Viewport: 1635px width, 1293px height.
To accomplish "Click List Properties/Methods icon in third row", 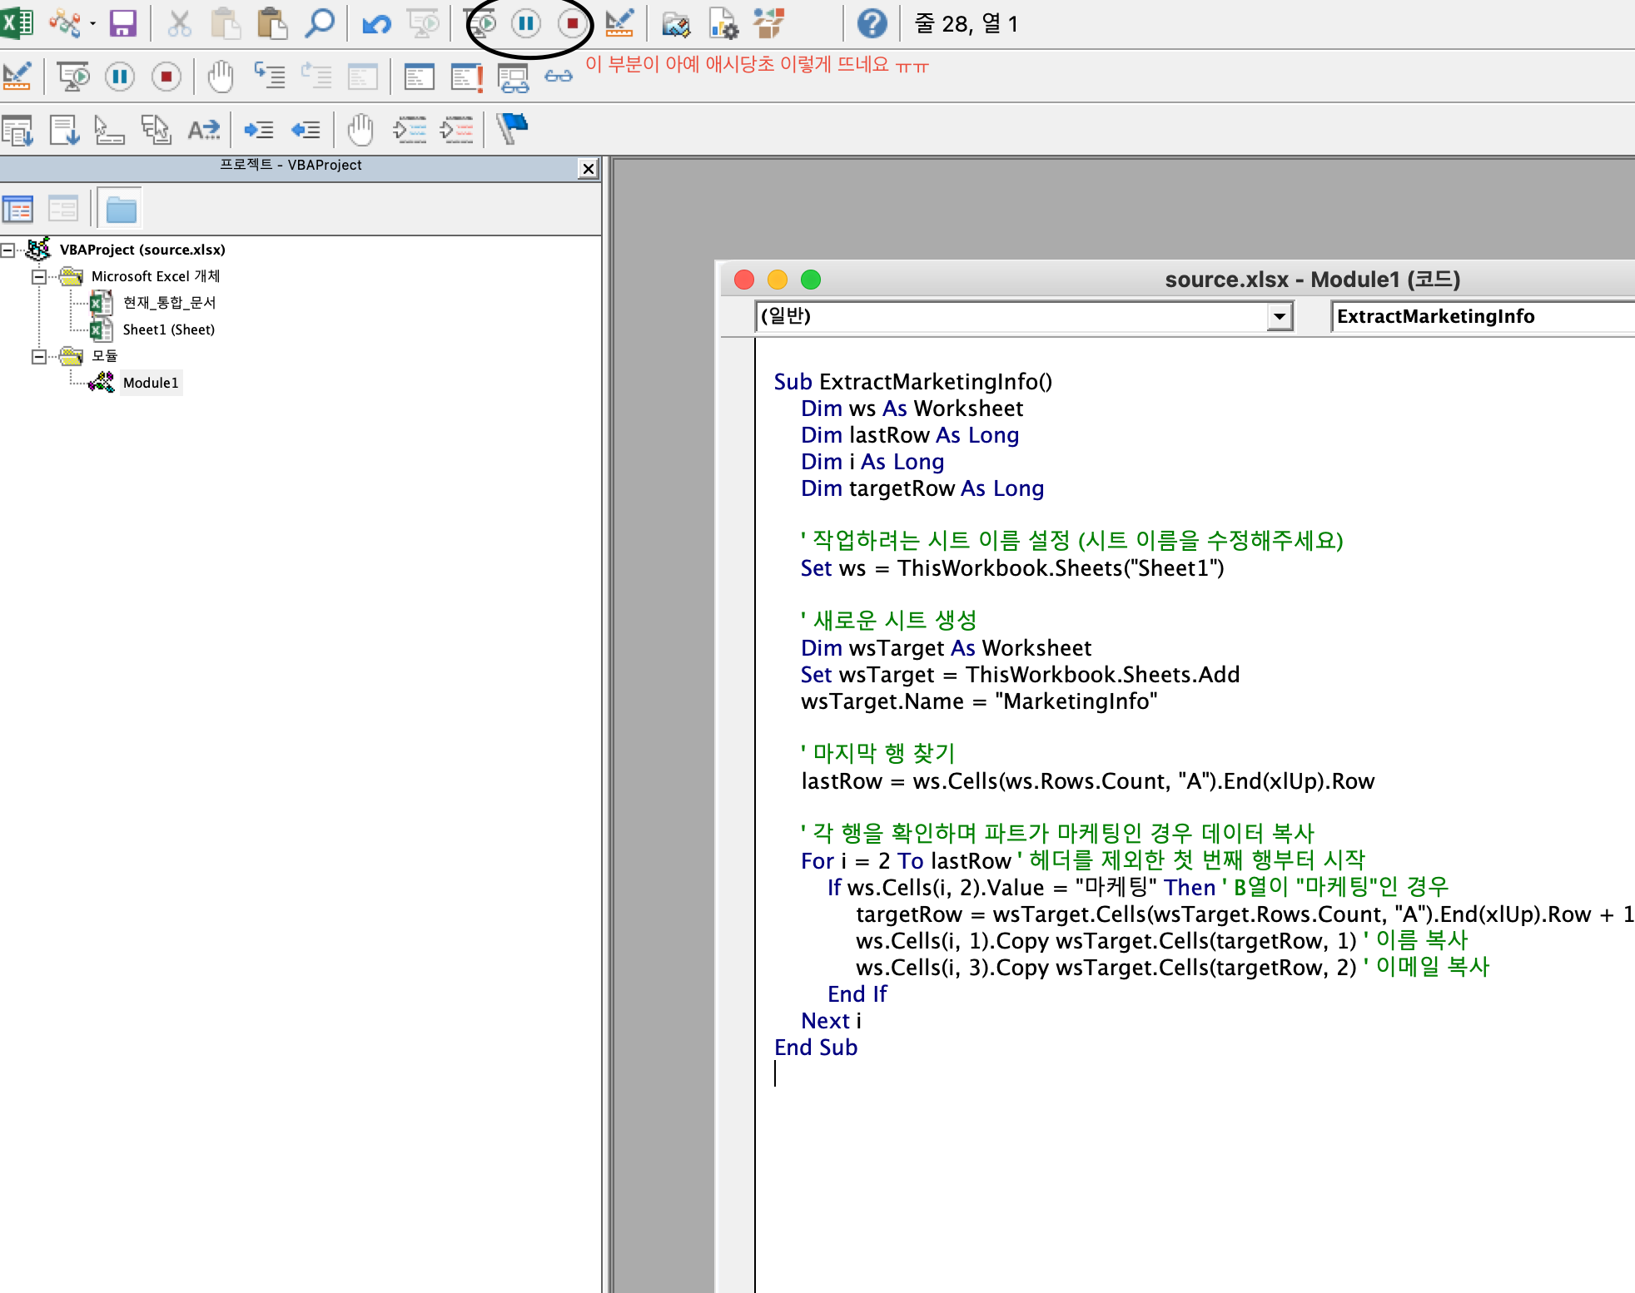I will (x=17, y=131).
